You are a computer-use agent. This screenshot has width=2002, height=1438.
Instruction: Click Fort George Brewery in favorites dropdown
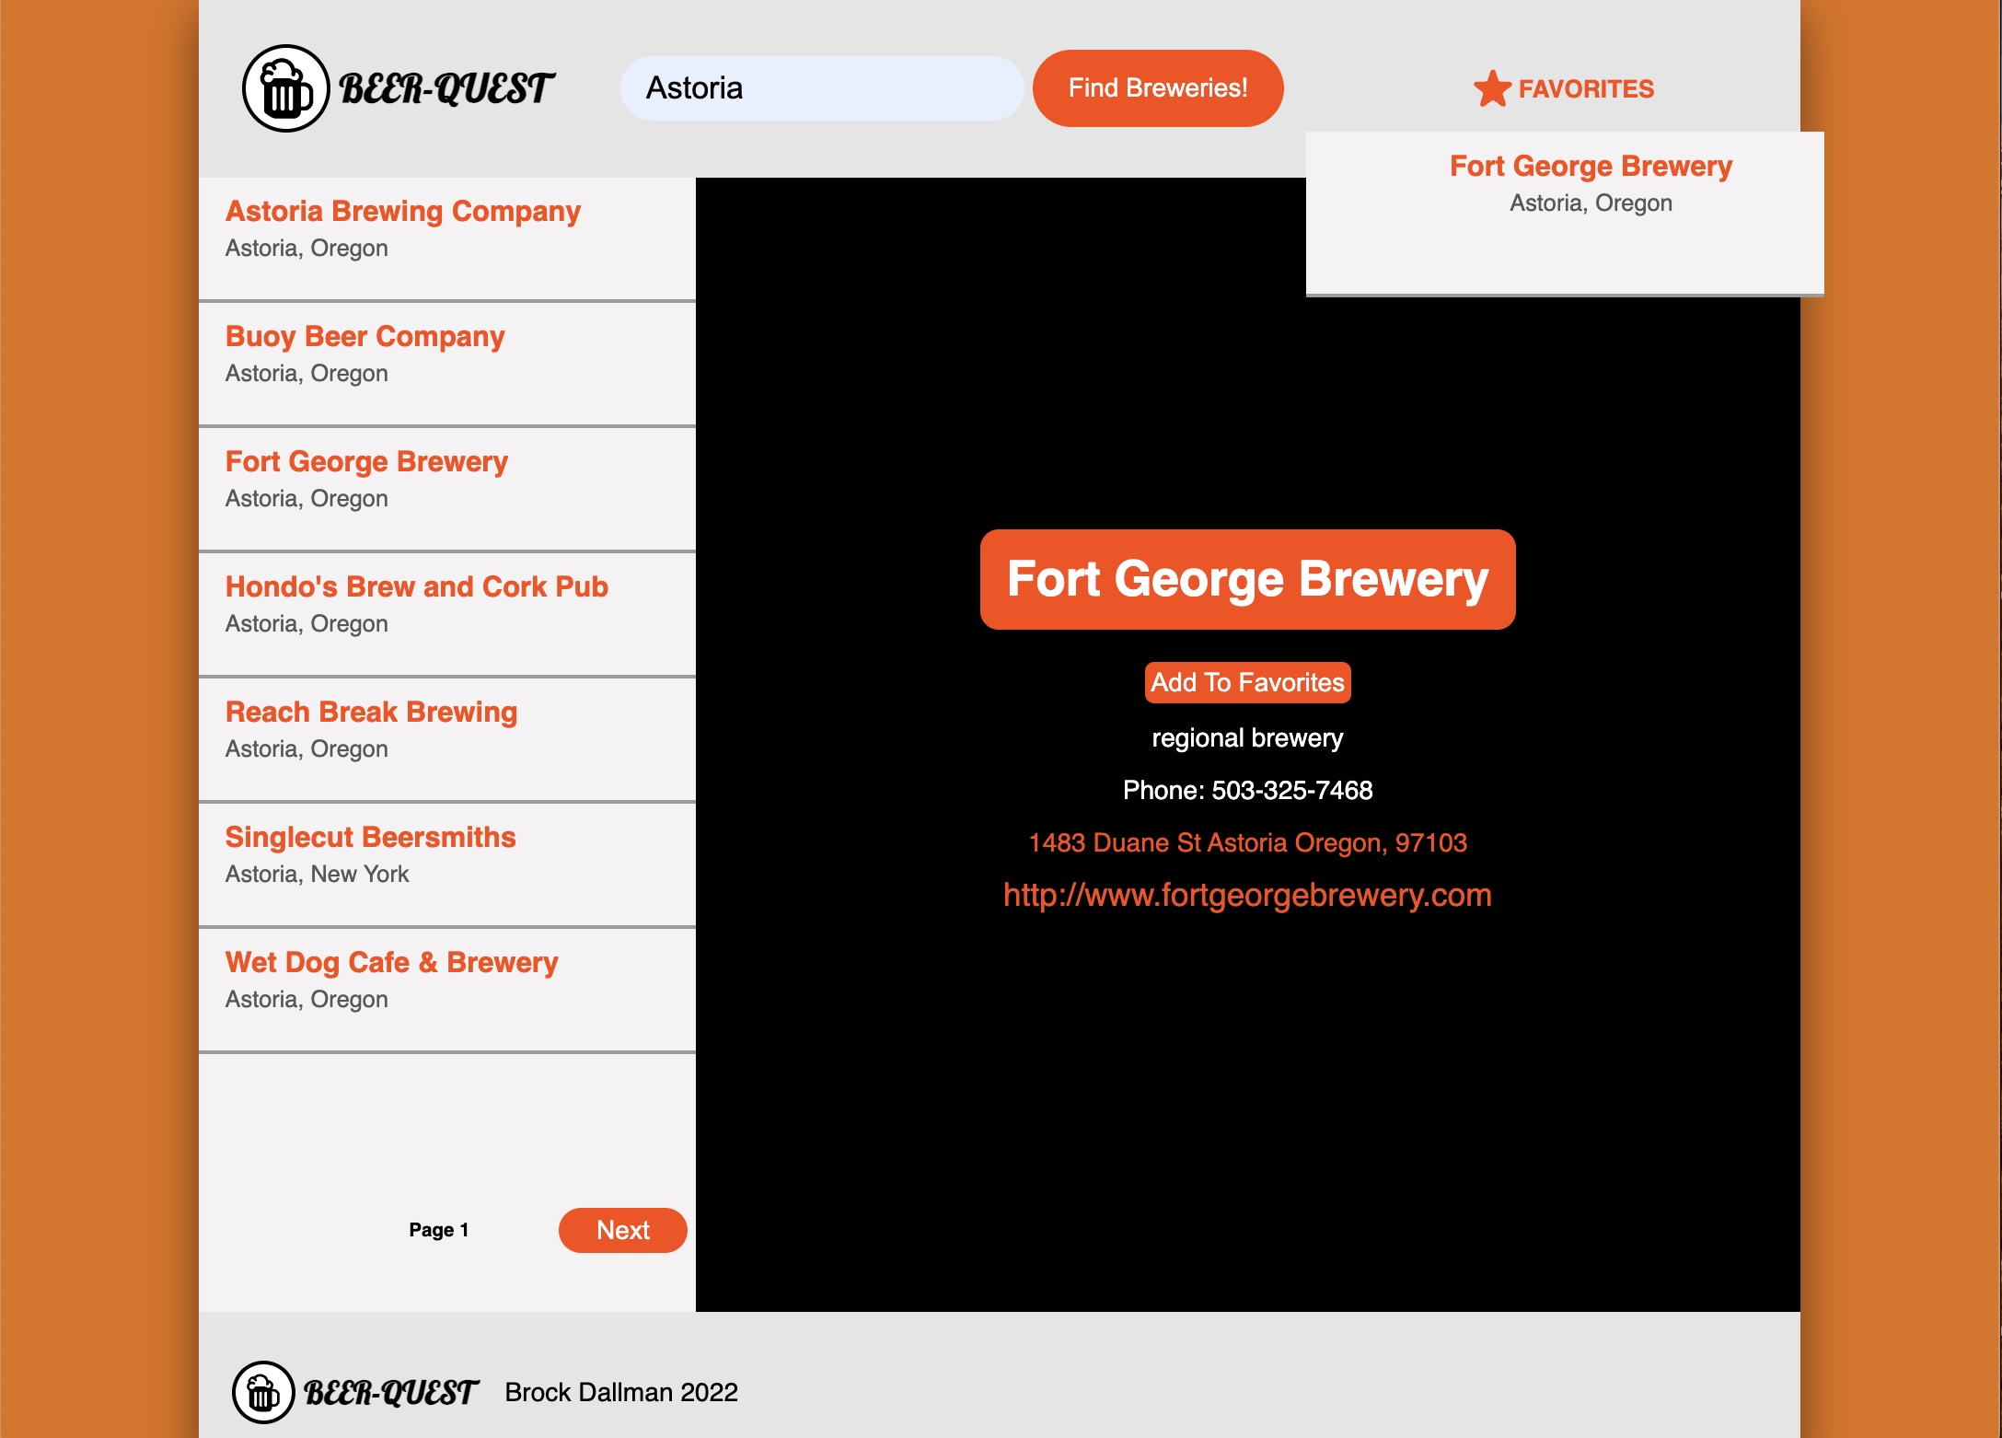1591,167
